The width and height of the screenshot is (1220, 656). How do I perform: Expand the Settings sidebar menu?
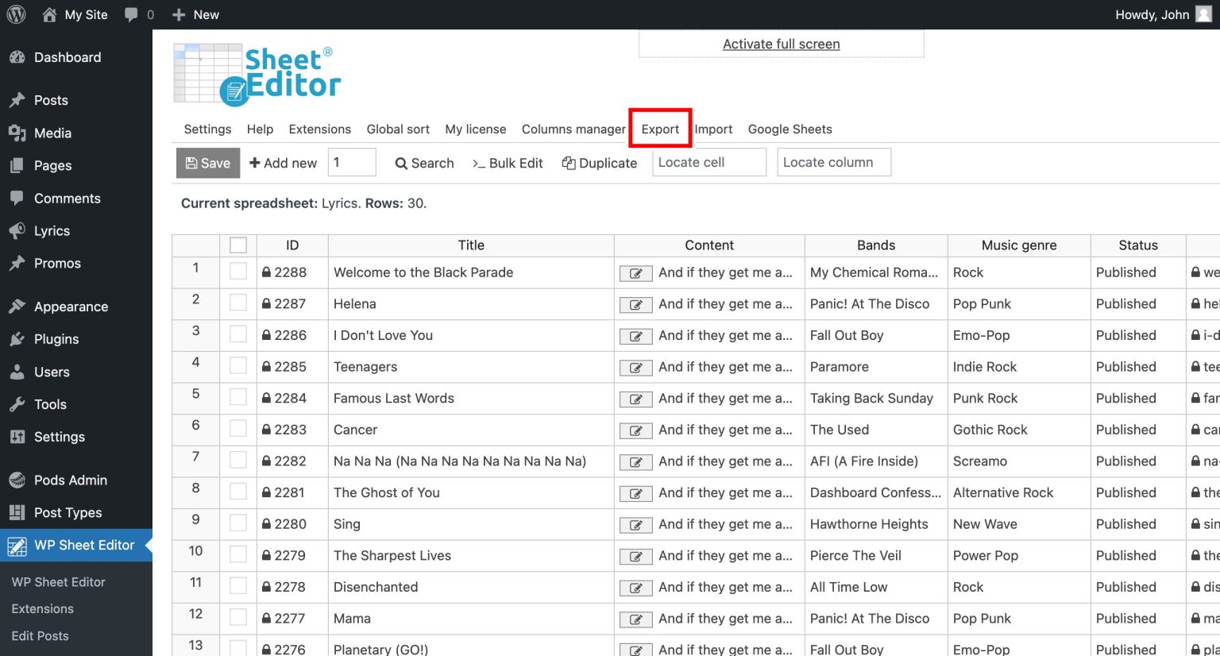[60, 437]
